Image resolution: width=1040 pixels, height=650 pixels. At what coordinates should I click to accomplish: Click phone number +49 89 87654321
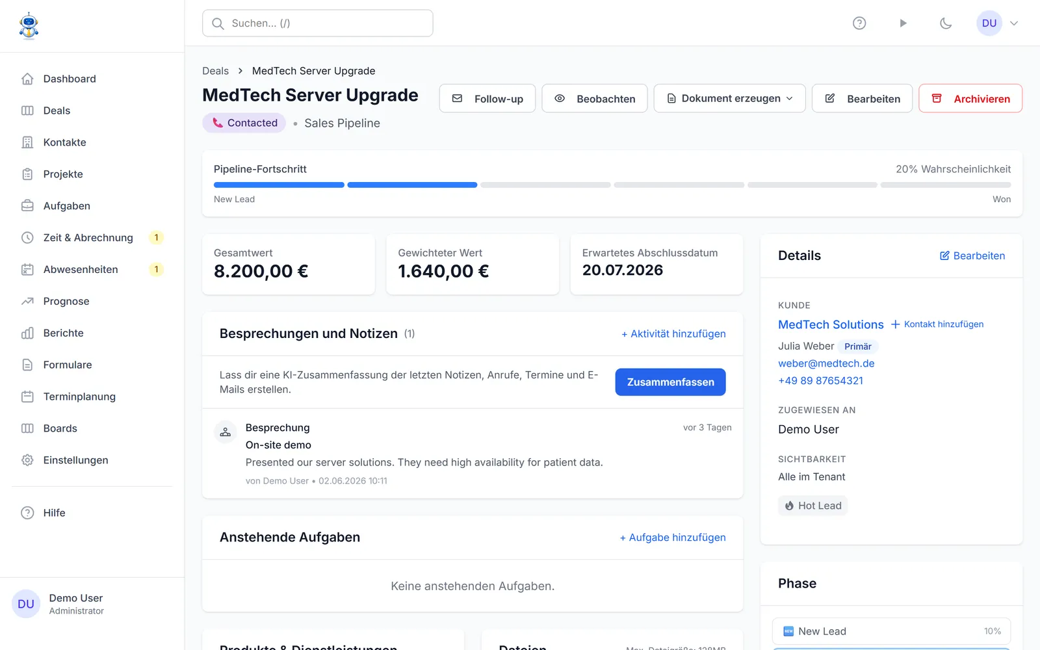pos(820,381)
